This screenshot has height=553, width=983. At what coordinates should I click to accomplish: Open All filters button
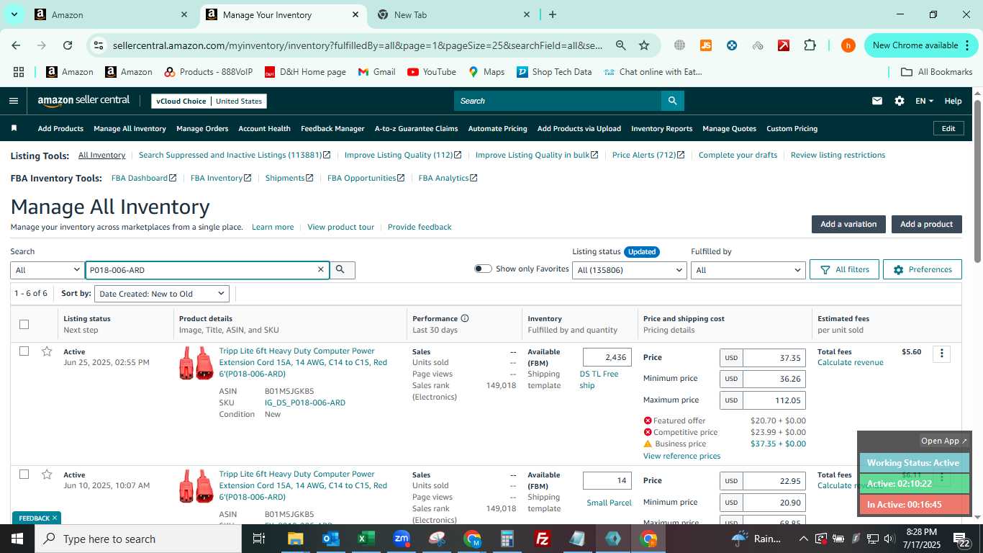[844, 269]
